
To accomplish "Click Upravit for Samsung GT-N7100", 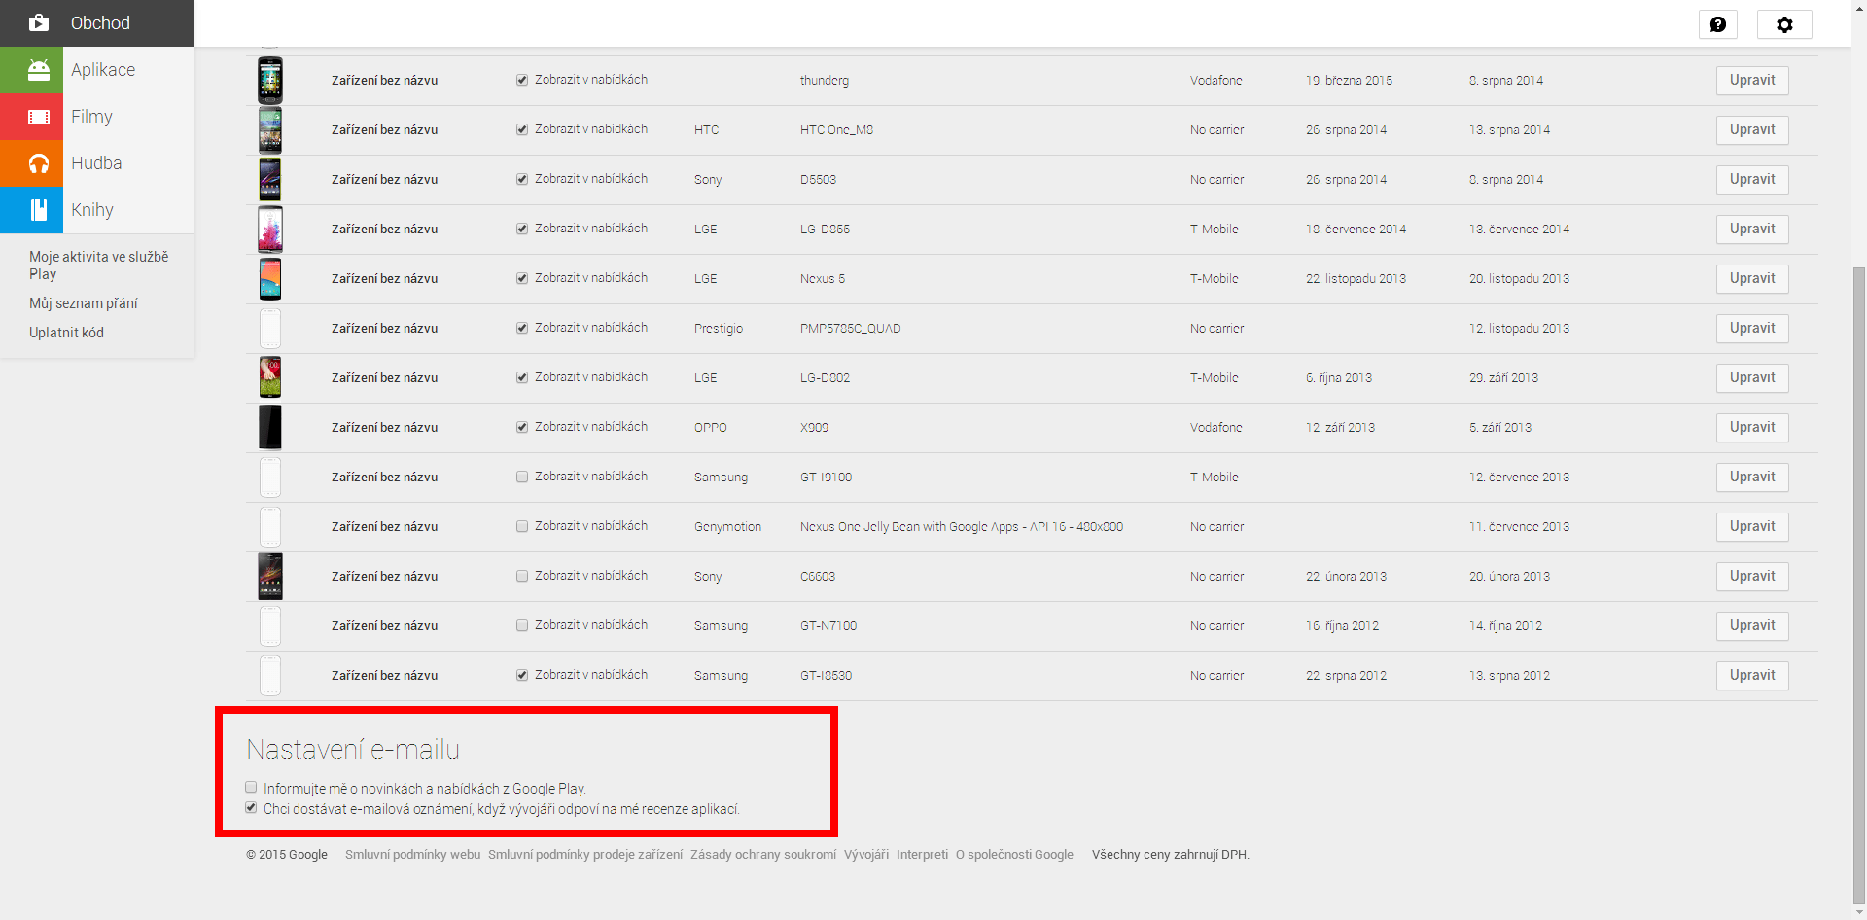I will 1752,626.
